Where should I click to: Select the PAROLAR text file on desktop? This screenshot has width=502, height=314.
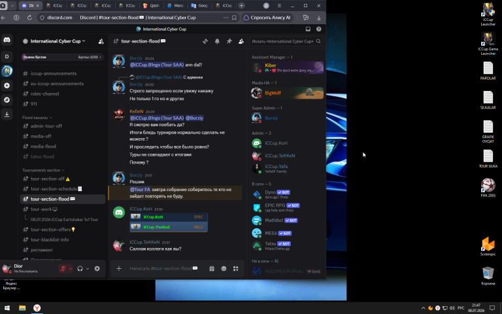[488, 71]
